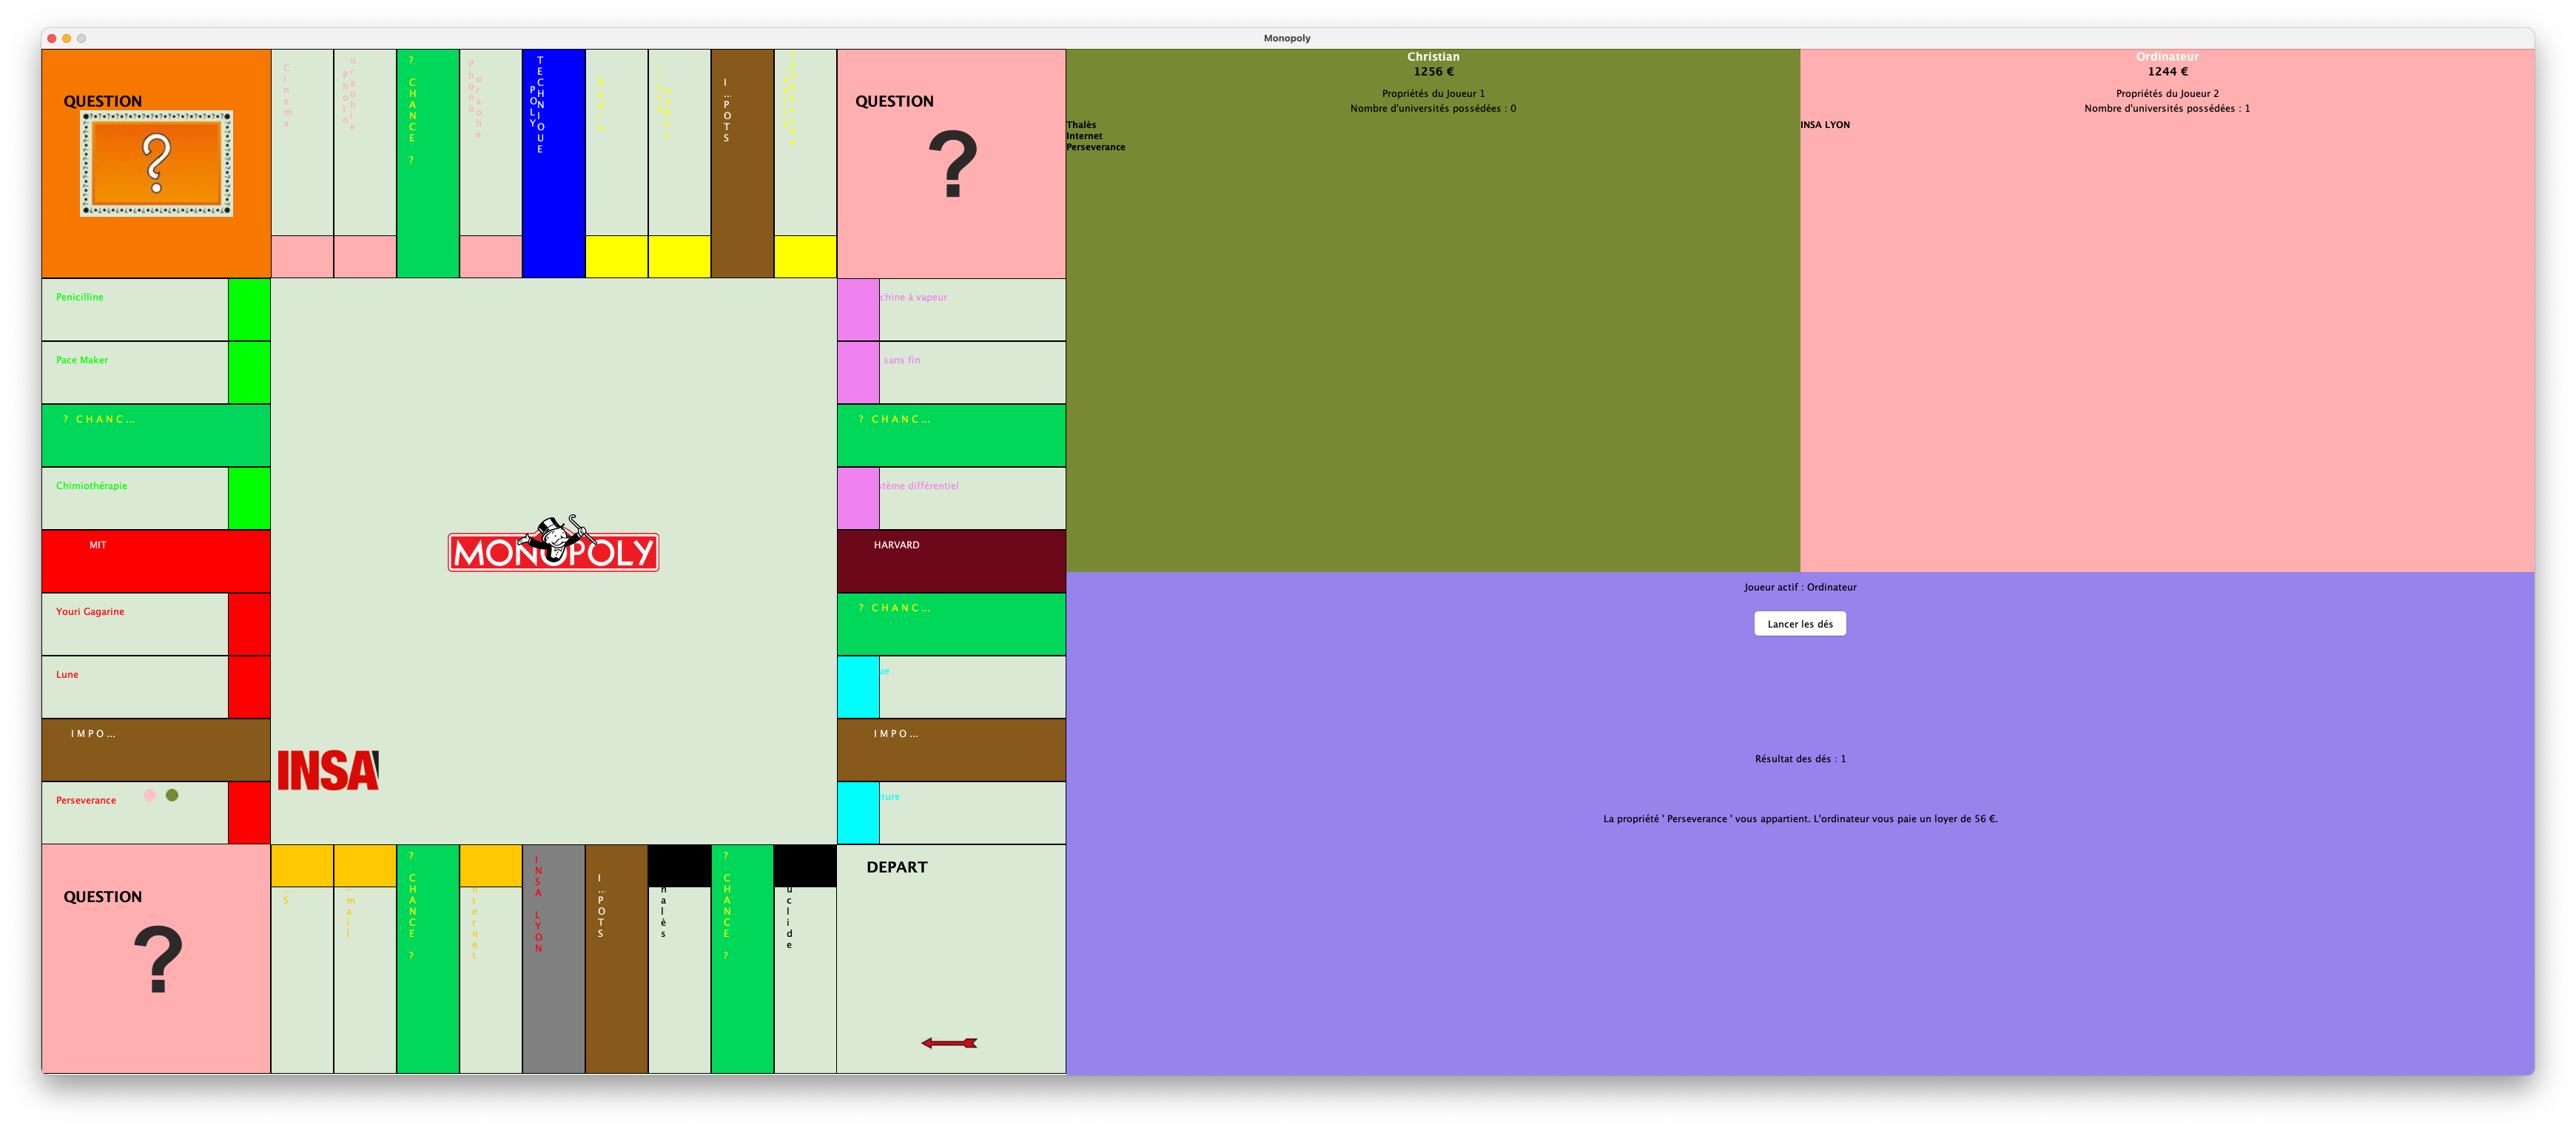Viewport: 2576px width, 1130px height.
Task: Select the Lune property cell
Action: 156,687
